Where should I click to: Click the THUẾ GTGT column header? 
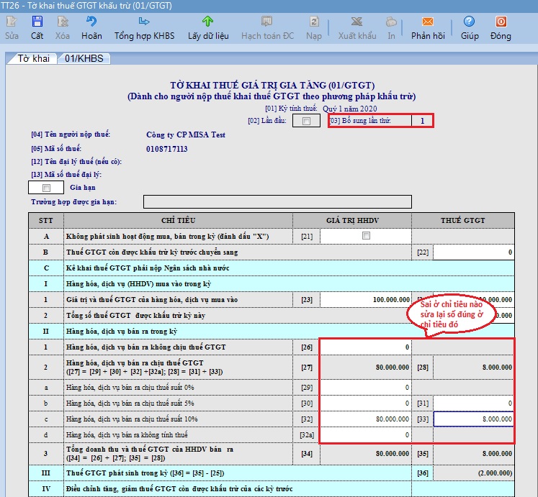click(x=463, y=220)
